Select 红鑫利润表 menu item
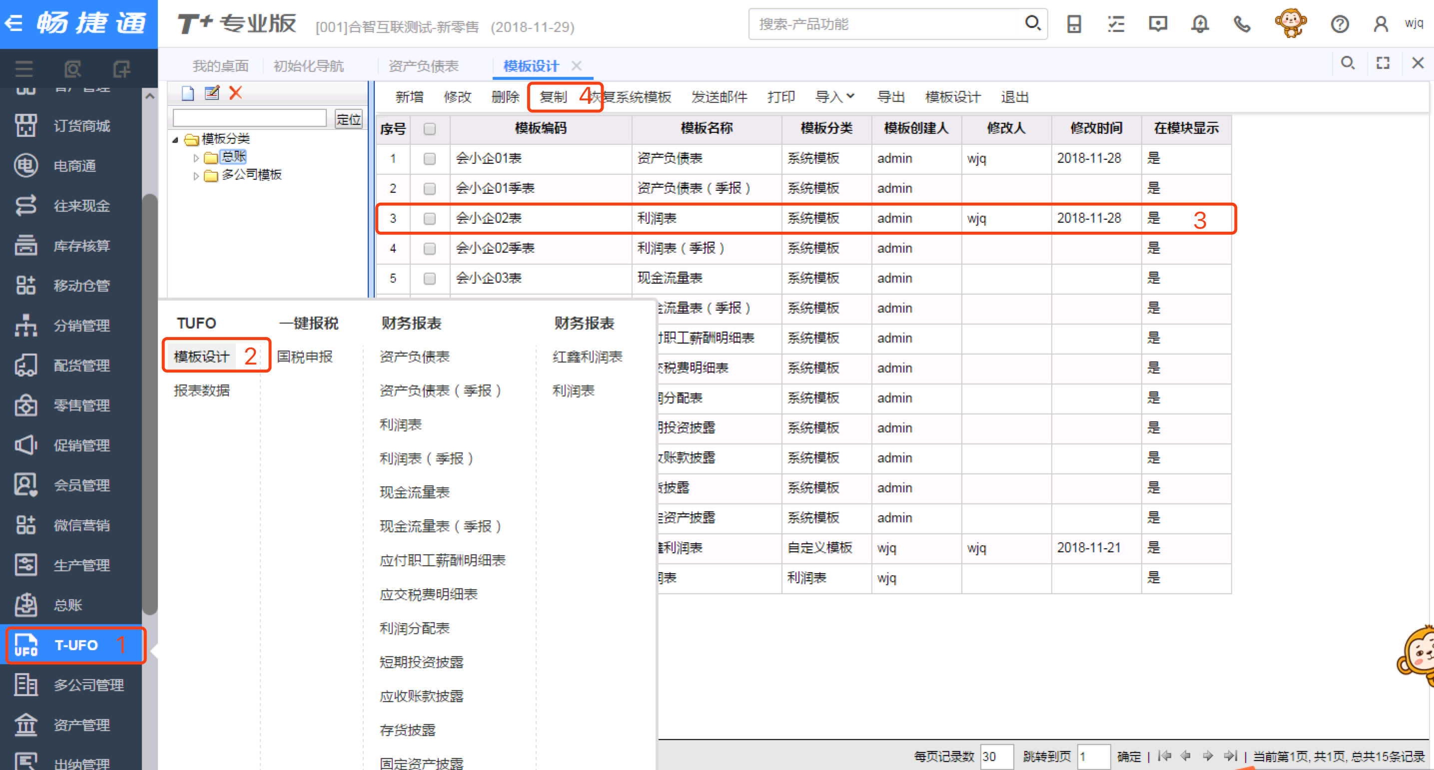This screenshot has height=770, width=1434. tap(587, 357)
